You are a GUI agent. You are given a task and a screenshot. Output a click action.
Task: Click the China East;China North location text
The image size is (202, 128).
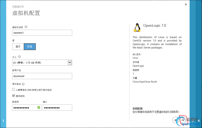point(145,82)
